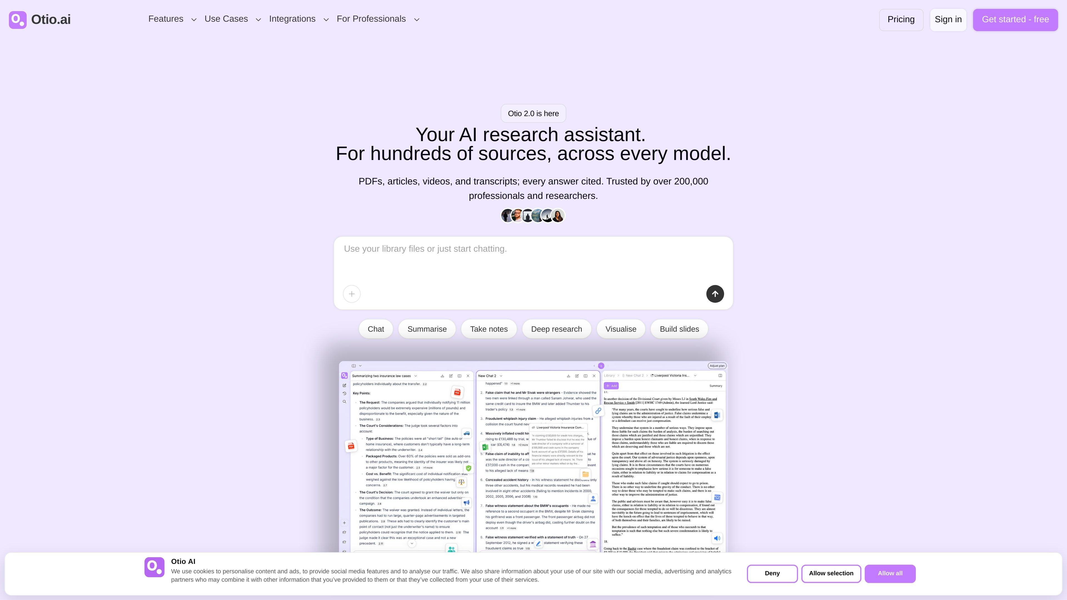Click the Adjust plan button
The height and width of the screenshot is (600, 1067).
coord(717,366)
